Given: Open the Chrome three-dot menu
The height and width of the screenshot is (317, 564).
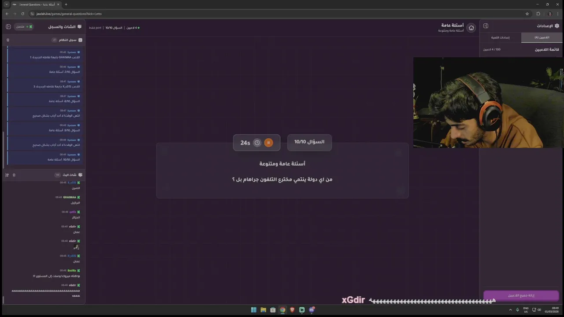Looking at the screenshot, I should 558,14.
